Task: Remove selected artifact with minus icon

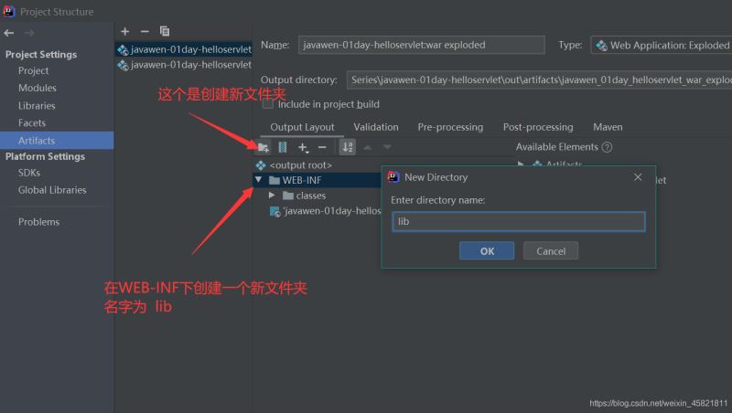Action: [x=145, y=31]
